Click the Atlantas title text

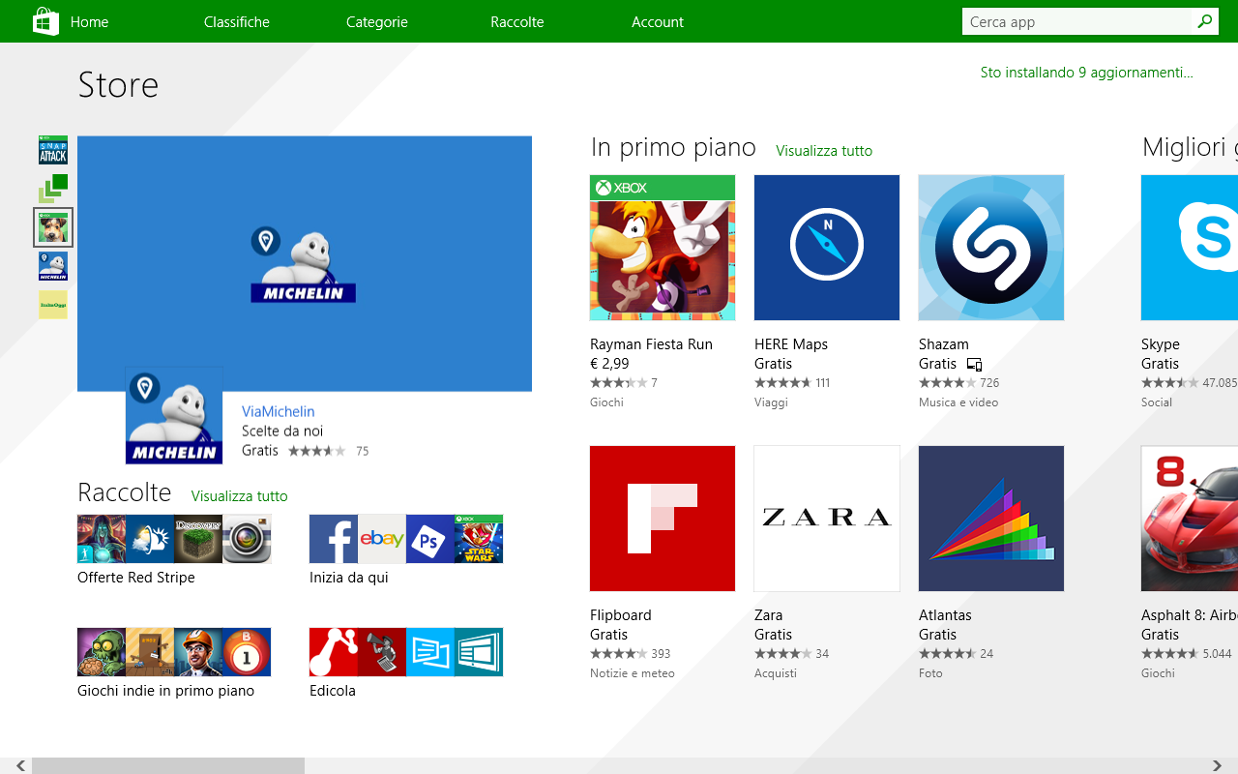coord(945,615)
